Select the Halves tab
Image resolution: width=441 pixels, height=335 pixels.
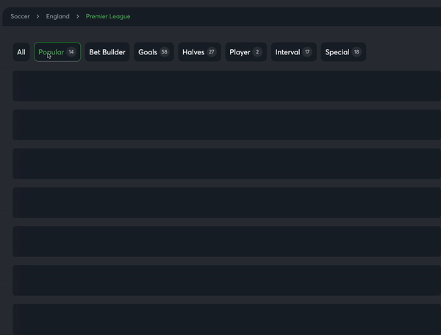[x=199, y=52]
